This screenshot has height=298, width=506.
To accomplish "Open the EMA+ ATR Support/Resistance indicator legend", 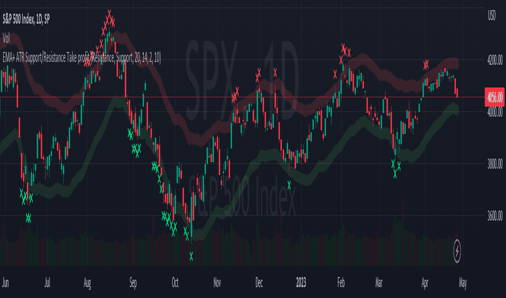I will pos(81,57).
